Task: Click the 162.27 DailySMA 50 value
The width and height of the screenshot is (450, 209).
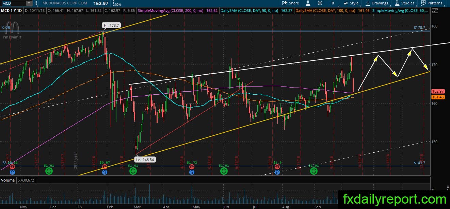Action: [287, 11]
